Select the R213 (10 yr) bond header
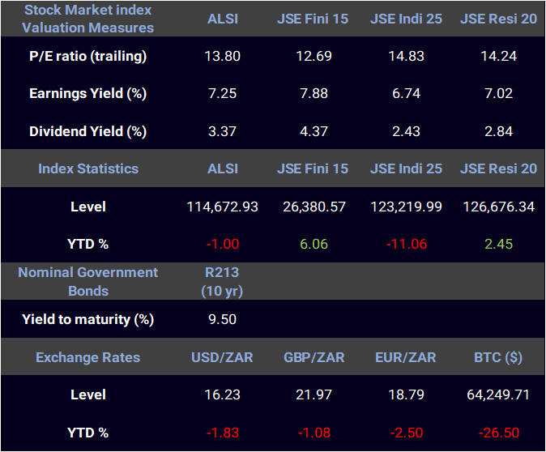The image size is (546, 452). pyautogui.click(x=222, y=282)
